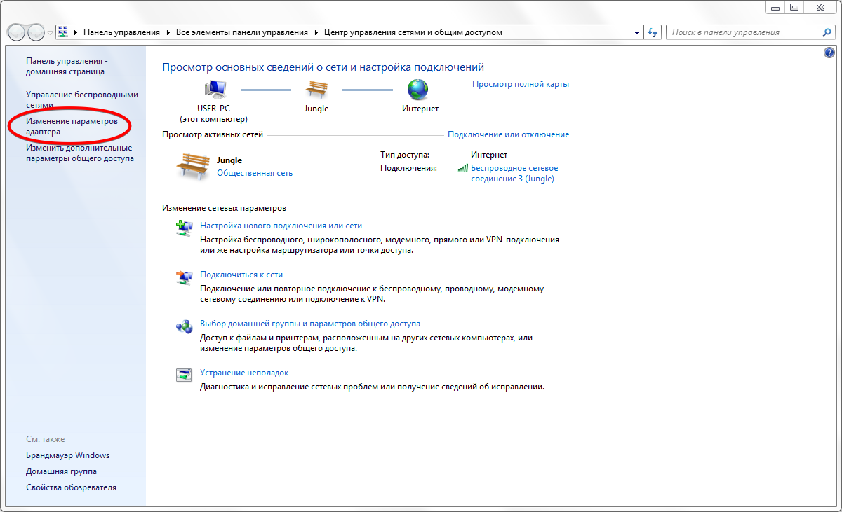Click the help question mark icon
Image resolution: width=842 pixels, height=512 pixels.
point(829,53)
